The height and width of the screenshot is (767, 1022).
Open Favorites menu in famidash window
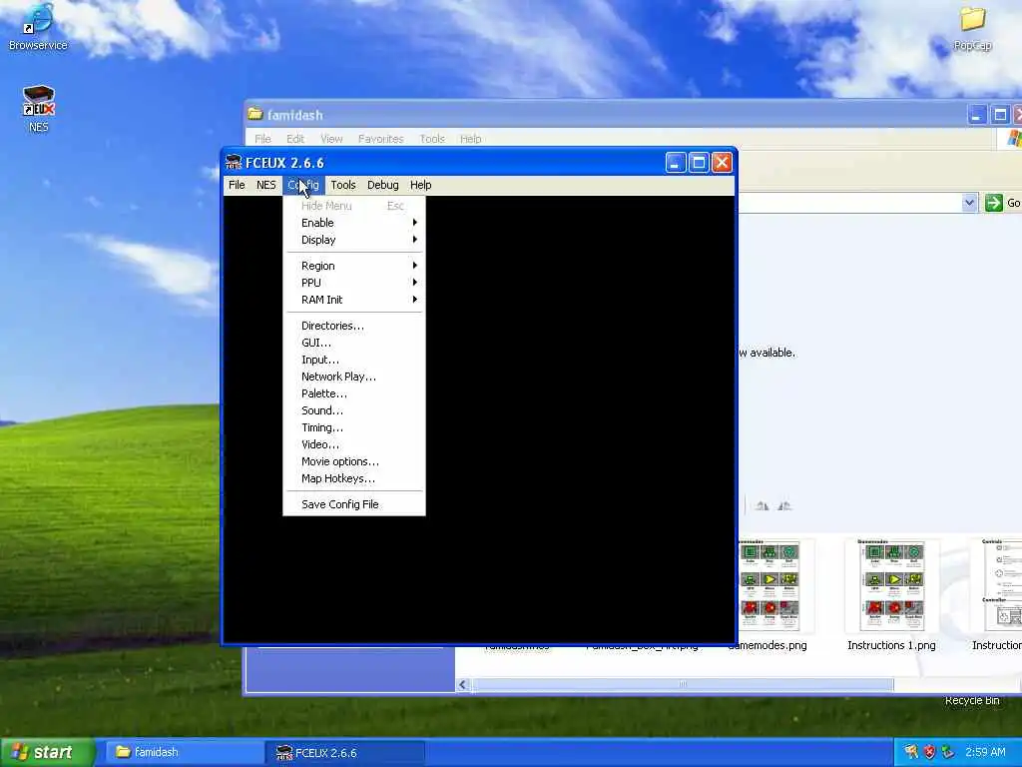[x=380, y=139]
